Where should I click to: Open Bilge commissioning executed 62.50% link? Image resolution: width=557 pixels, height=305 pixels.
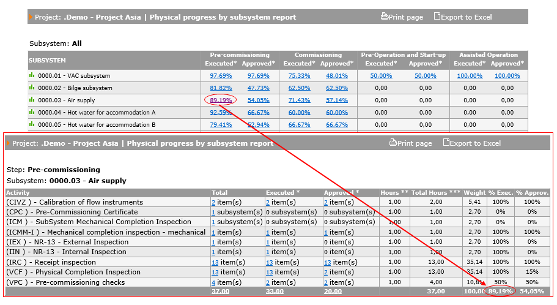[x=299, y=88]
